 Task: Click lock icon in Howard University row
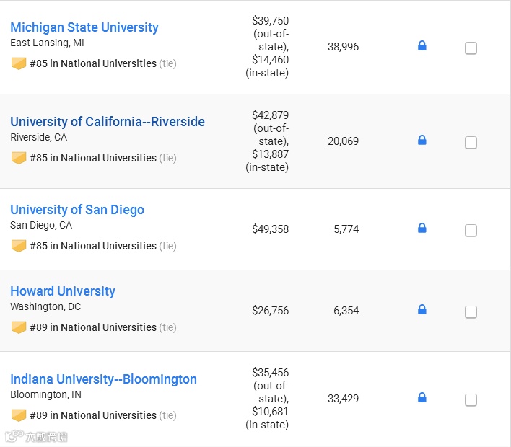[422, 310]
